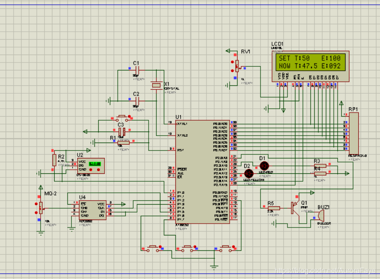The width and height of the screenshot is (380, 279).
Task: Select resistor R4 symbol
Action: point(320,173)
